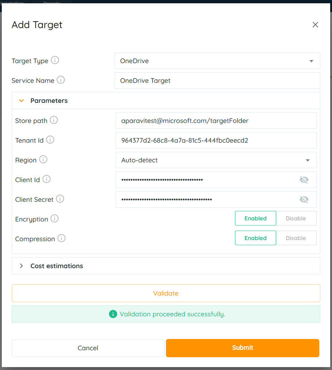Viewport: 332px width, 370px height.
Task: Disable Encryption for the target
Action: pos(296,218)
